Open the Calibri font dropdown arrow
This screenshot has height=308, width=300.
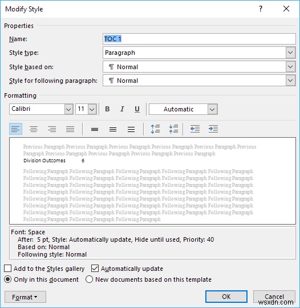pos(68,109)
